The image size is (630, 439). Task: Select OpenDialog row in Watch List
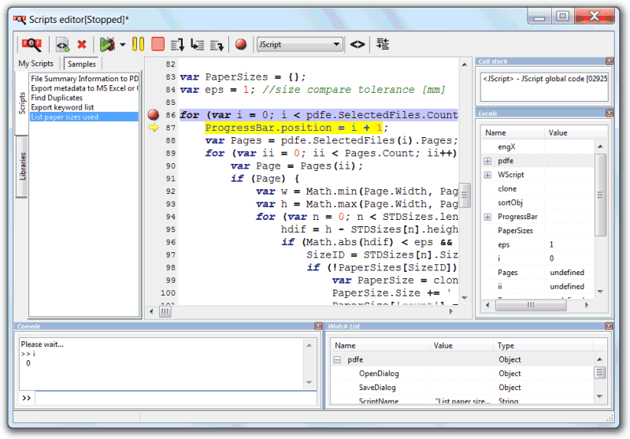coord(462,374)
